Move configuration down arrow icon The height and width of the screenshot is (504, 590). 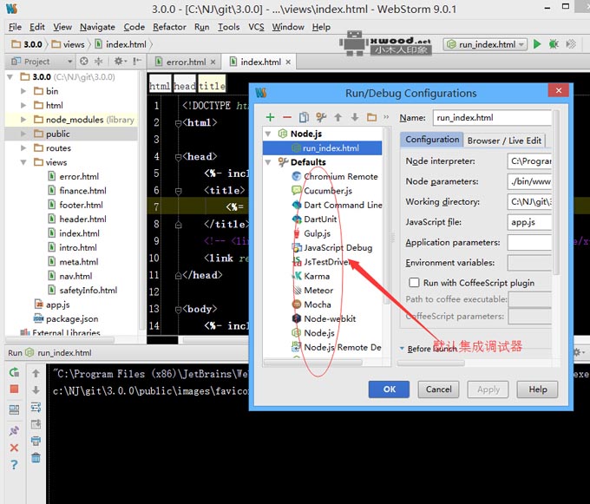[x=355, y=117]
